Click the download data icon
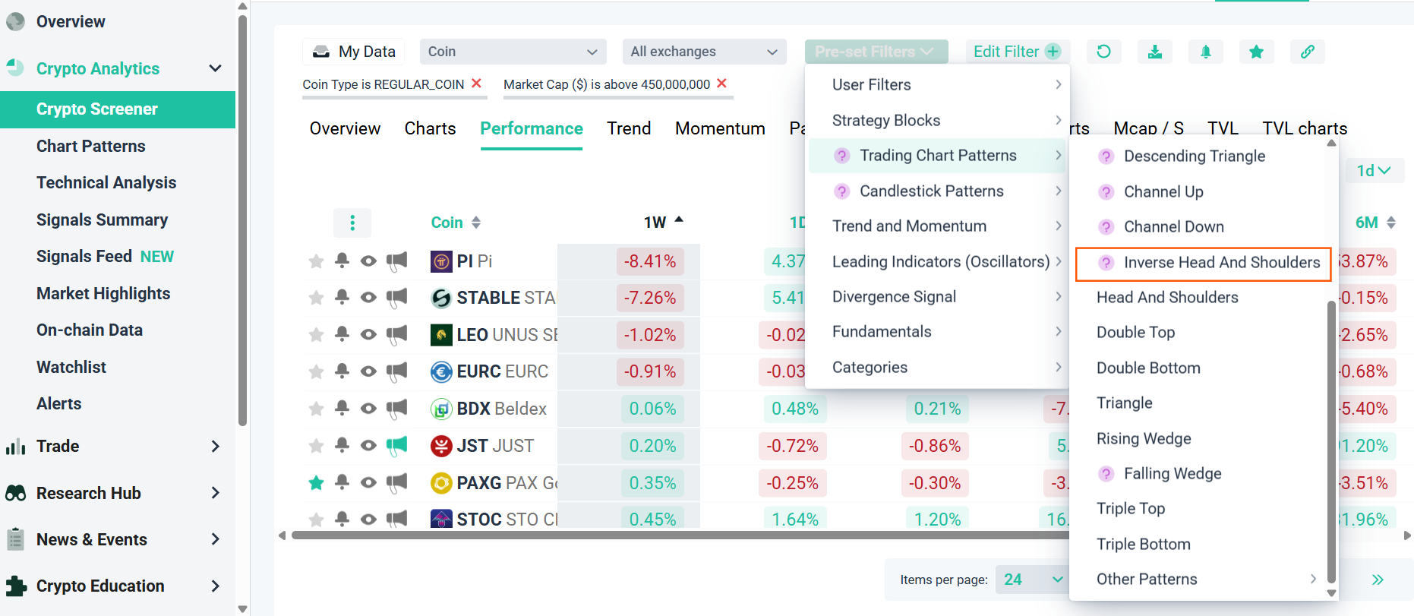1414x616 pixels. click(x=1154, y=52)
